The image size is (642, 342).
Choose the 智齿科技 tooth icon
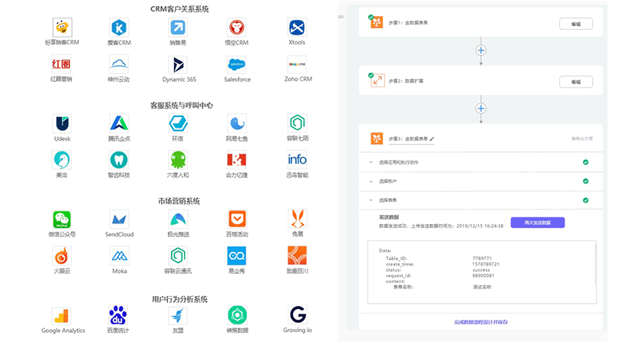[x=119, y=160]
